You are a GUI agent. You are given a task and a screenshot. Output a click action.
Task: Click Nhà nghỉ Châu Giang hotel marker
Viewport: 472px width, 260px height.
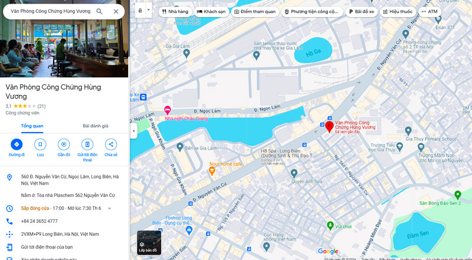168,110
